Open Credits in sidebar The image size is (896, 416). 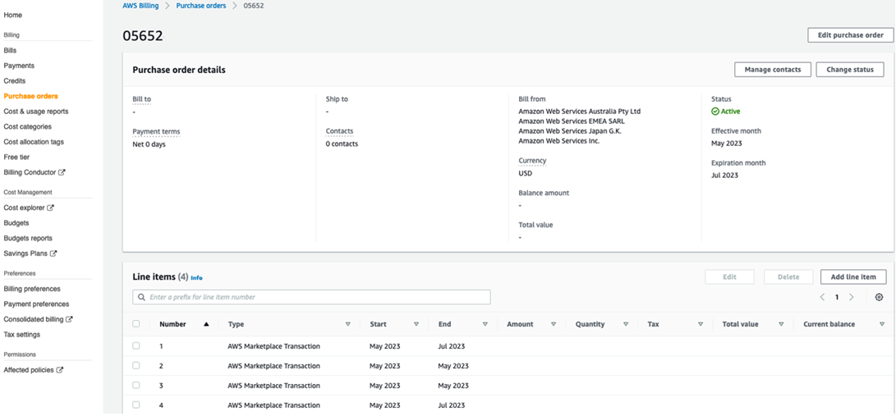tap(15, 81)
